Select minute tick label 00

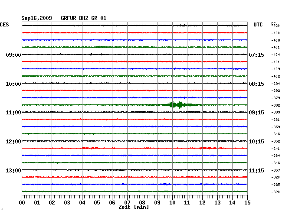pyautogui.click(x=22, y=203)
